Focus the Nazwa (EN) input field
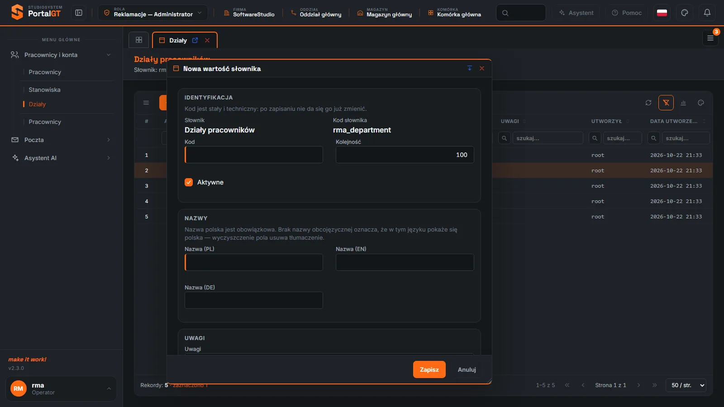The width and height of the screenshot is (724, 407). point(405,262)
